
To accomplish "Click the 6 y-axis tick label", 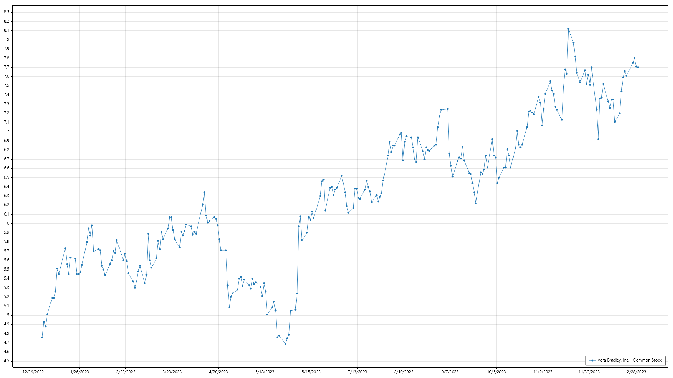I will (8, 223).
